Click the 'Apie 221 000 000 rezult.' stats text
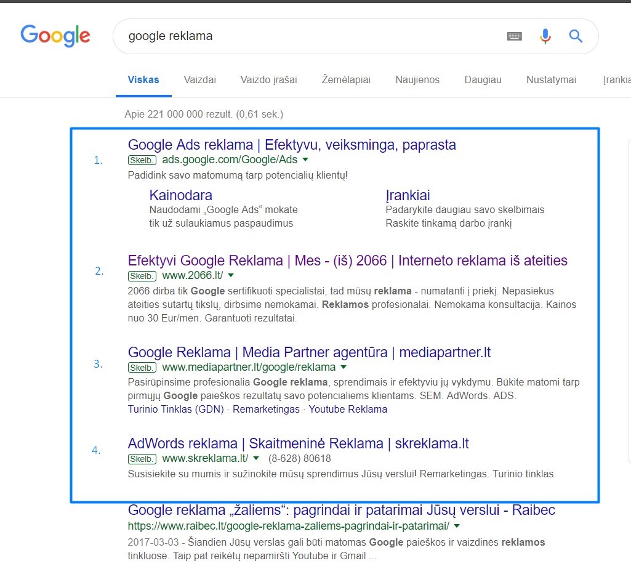Viewport: 631px width, 574px height. (204, 115)
